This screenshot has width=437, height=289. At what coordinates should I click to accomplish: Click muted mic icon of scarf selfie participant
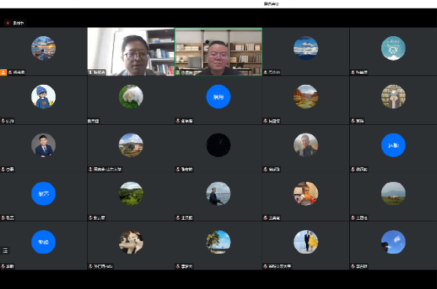coord(266,169)
